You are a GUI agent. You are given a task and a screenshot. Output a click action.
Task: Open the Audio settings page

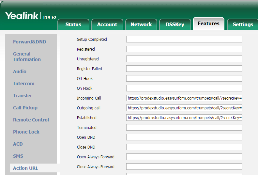tap(20, 72)
